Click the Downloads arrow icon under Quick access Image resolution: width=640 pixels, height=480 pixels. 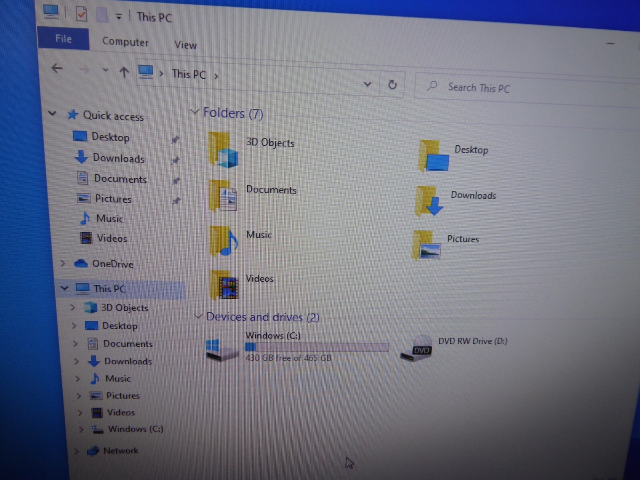(x=81, y=157)
